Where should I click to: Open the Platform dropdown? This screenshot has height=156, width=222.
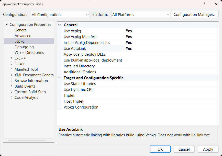click(141, 15)
